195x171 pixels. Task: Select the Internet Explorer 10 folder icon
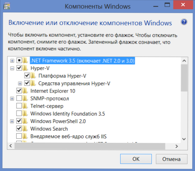25,91
